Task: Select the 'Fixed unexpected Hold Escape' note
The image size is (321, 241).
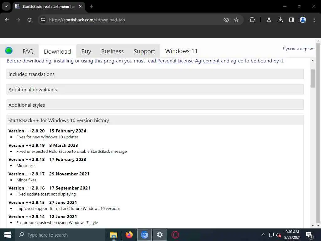Action: click(x=72, y=152)
